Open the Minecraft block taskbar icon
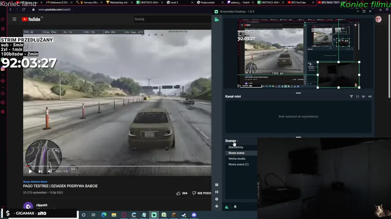Viewport: 391px width, 219px height. point(174,215)
